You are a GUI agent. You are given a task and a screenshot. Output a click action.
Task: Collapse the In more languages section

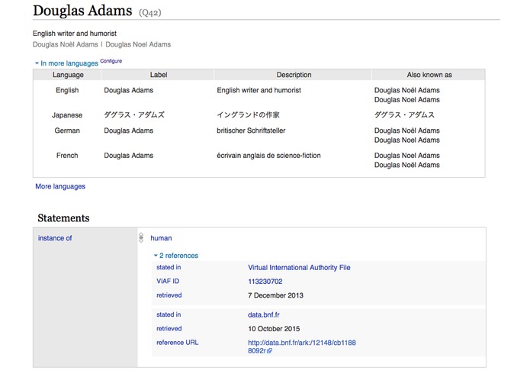(x=66, y=63)
